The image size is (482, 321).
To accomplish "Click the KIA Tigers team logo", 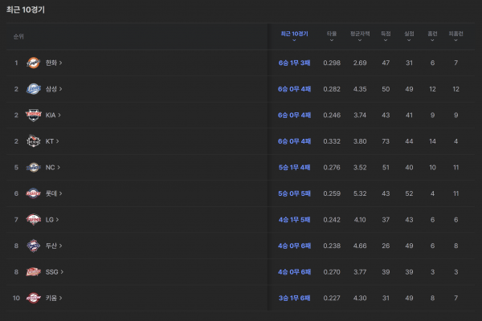I will [x=33, y=116].
